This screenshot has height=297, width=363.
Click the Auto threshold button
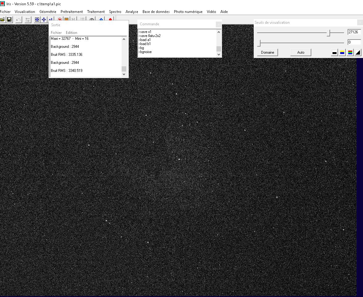coord(301,52)
